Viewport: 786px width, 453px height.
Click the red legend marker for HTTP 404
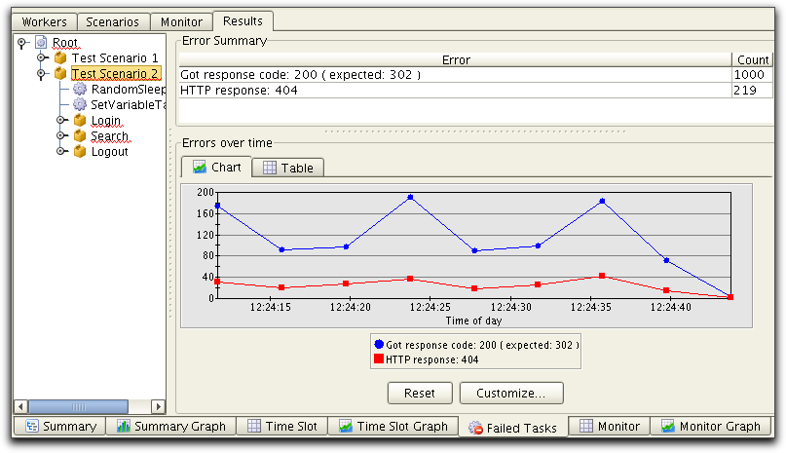click(x=379, y=359)
